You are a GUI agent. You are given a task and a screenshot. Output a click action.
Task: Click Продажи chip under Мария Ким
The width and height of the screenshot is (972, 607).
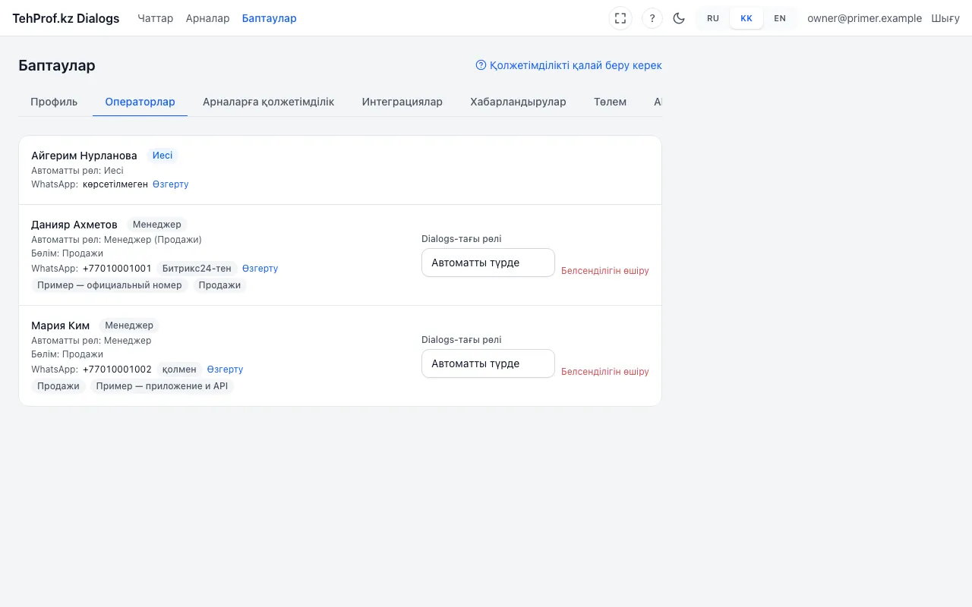click(x=58, y=386)
